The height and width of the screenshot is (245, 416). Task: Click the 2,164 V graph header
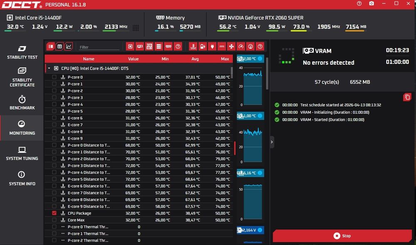coord(250,230)
